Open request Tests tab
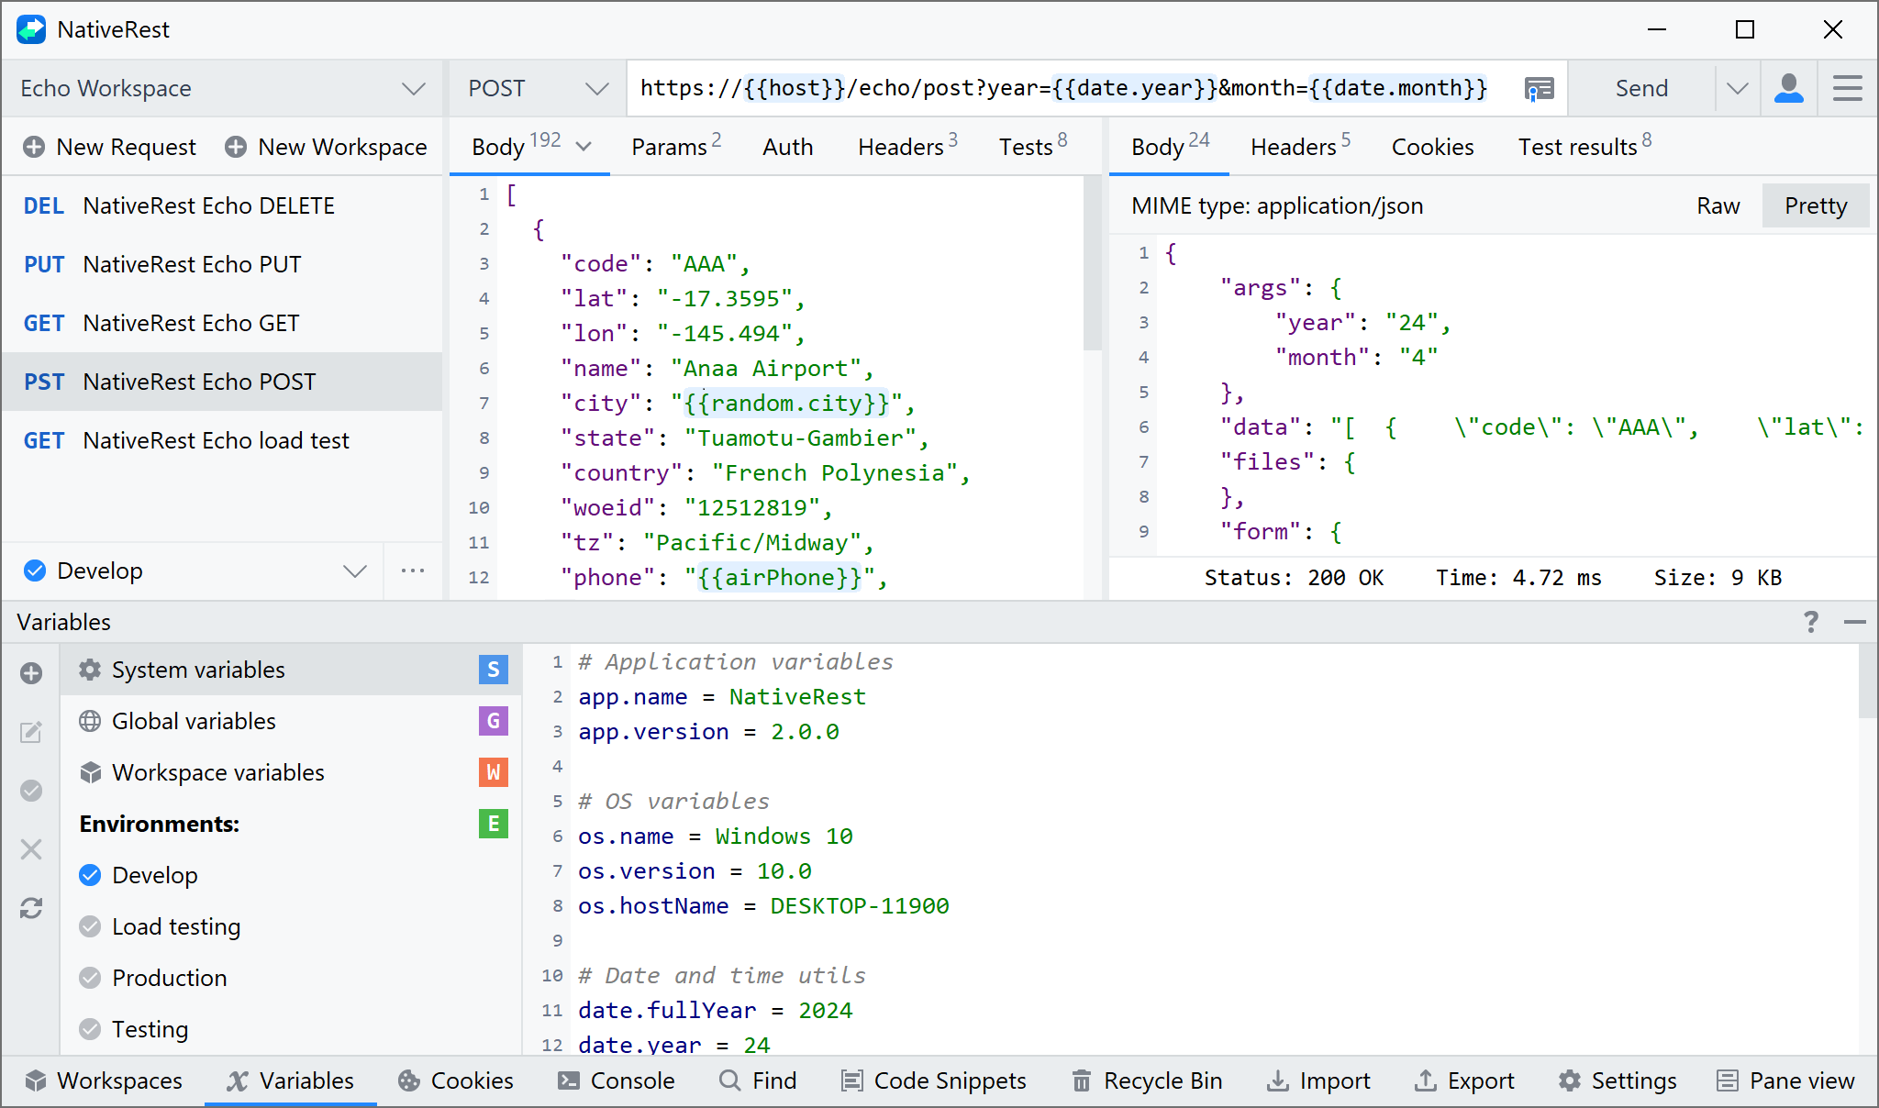This screenshot has height=1108, width=1879. [1033, 147]
